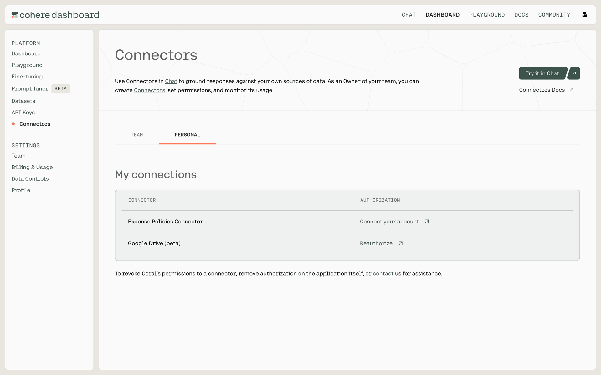Click the Connectors page title
601x375 pixels.
[156, 55]
